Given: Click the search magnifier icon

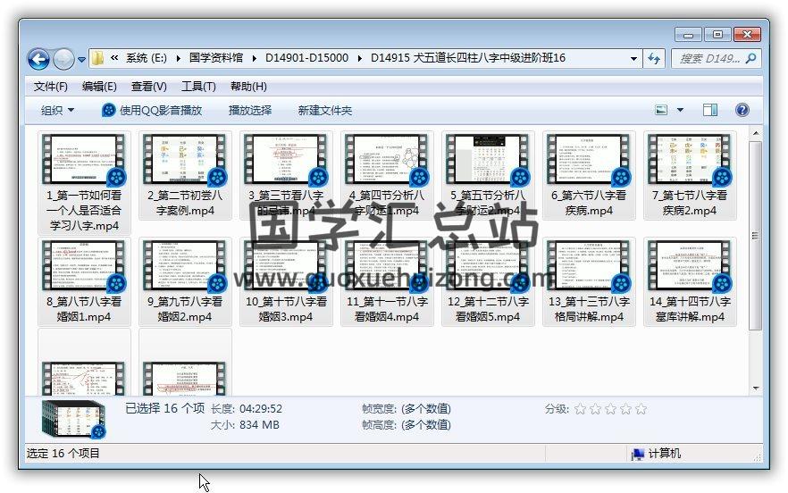Looking at the screenshot, I should click(x=750, y=59).
